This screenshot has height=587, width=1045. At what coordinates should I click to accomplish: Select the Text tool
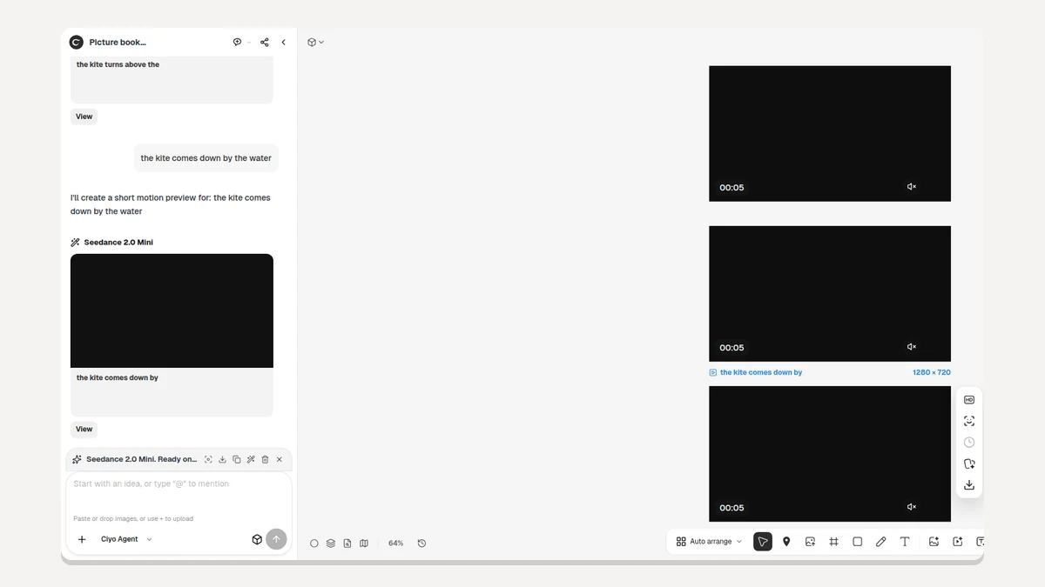point(905,542)
